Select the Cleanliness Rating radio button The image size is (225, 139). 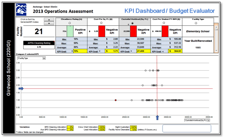70,23
